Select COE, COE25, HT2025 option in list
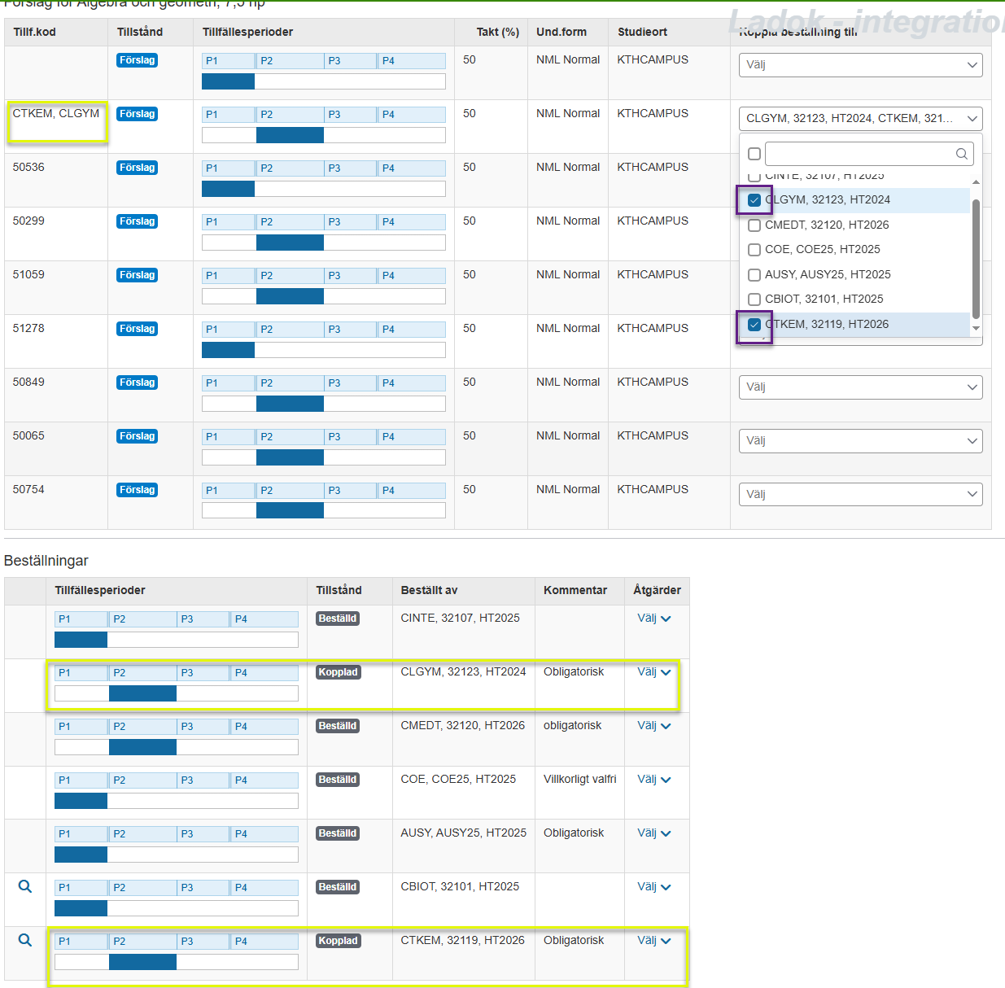This screenshot has height=988, width=1005. pyautogui.click(x=822, y=250)
